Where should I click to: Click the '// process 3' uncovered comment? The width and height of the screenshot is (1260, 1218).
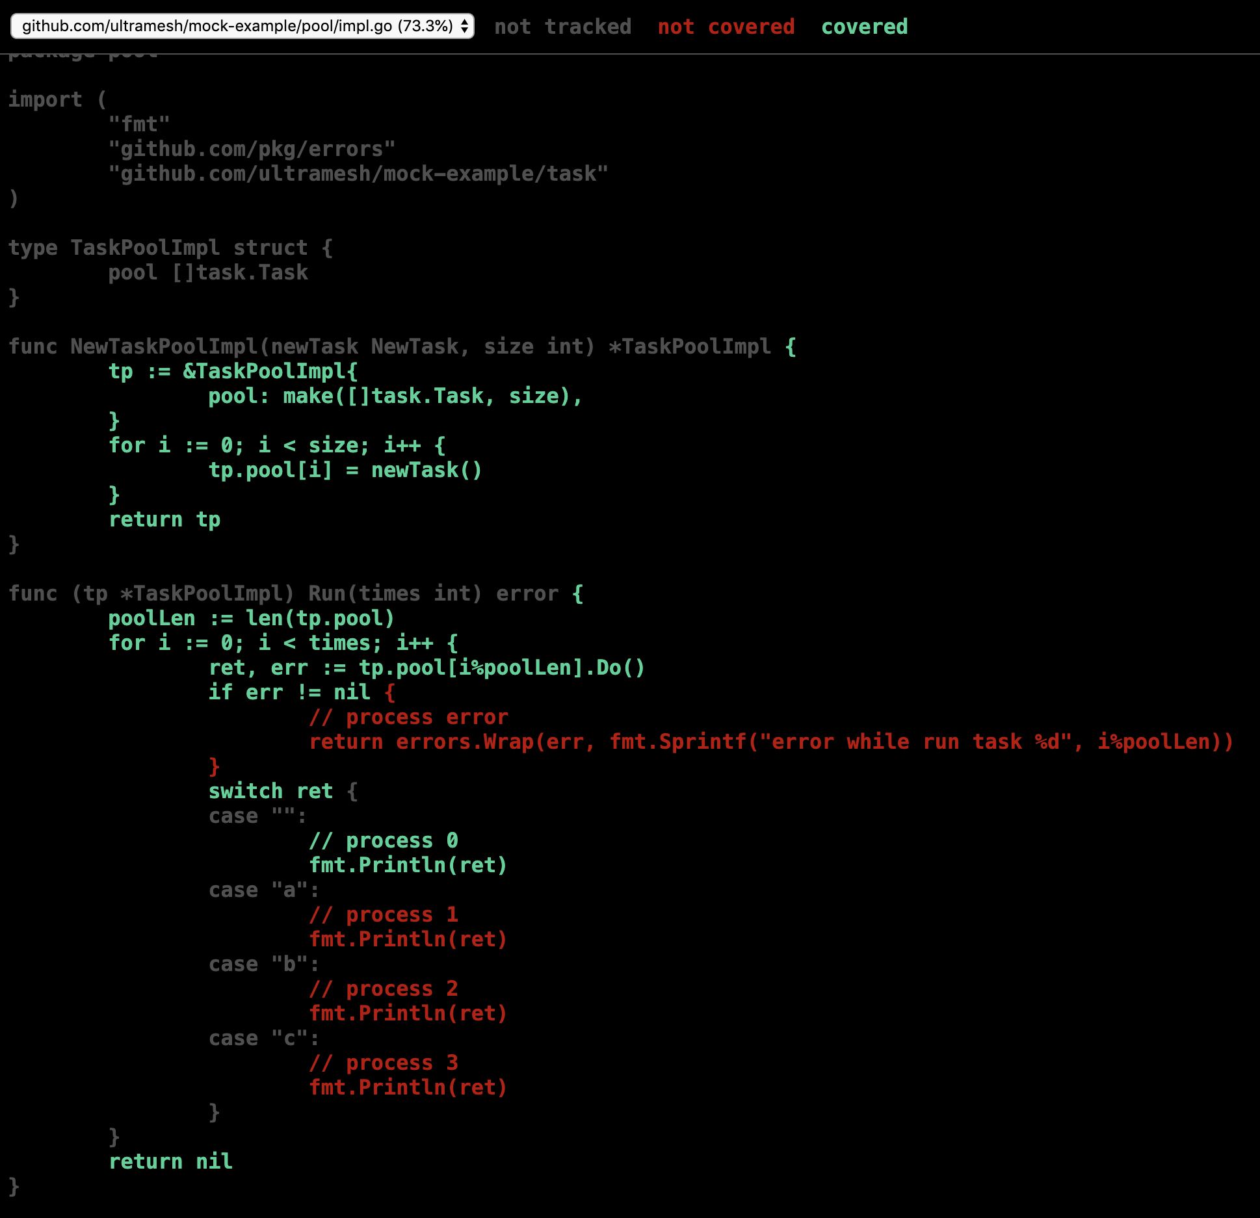click(x=383, y=1063)
